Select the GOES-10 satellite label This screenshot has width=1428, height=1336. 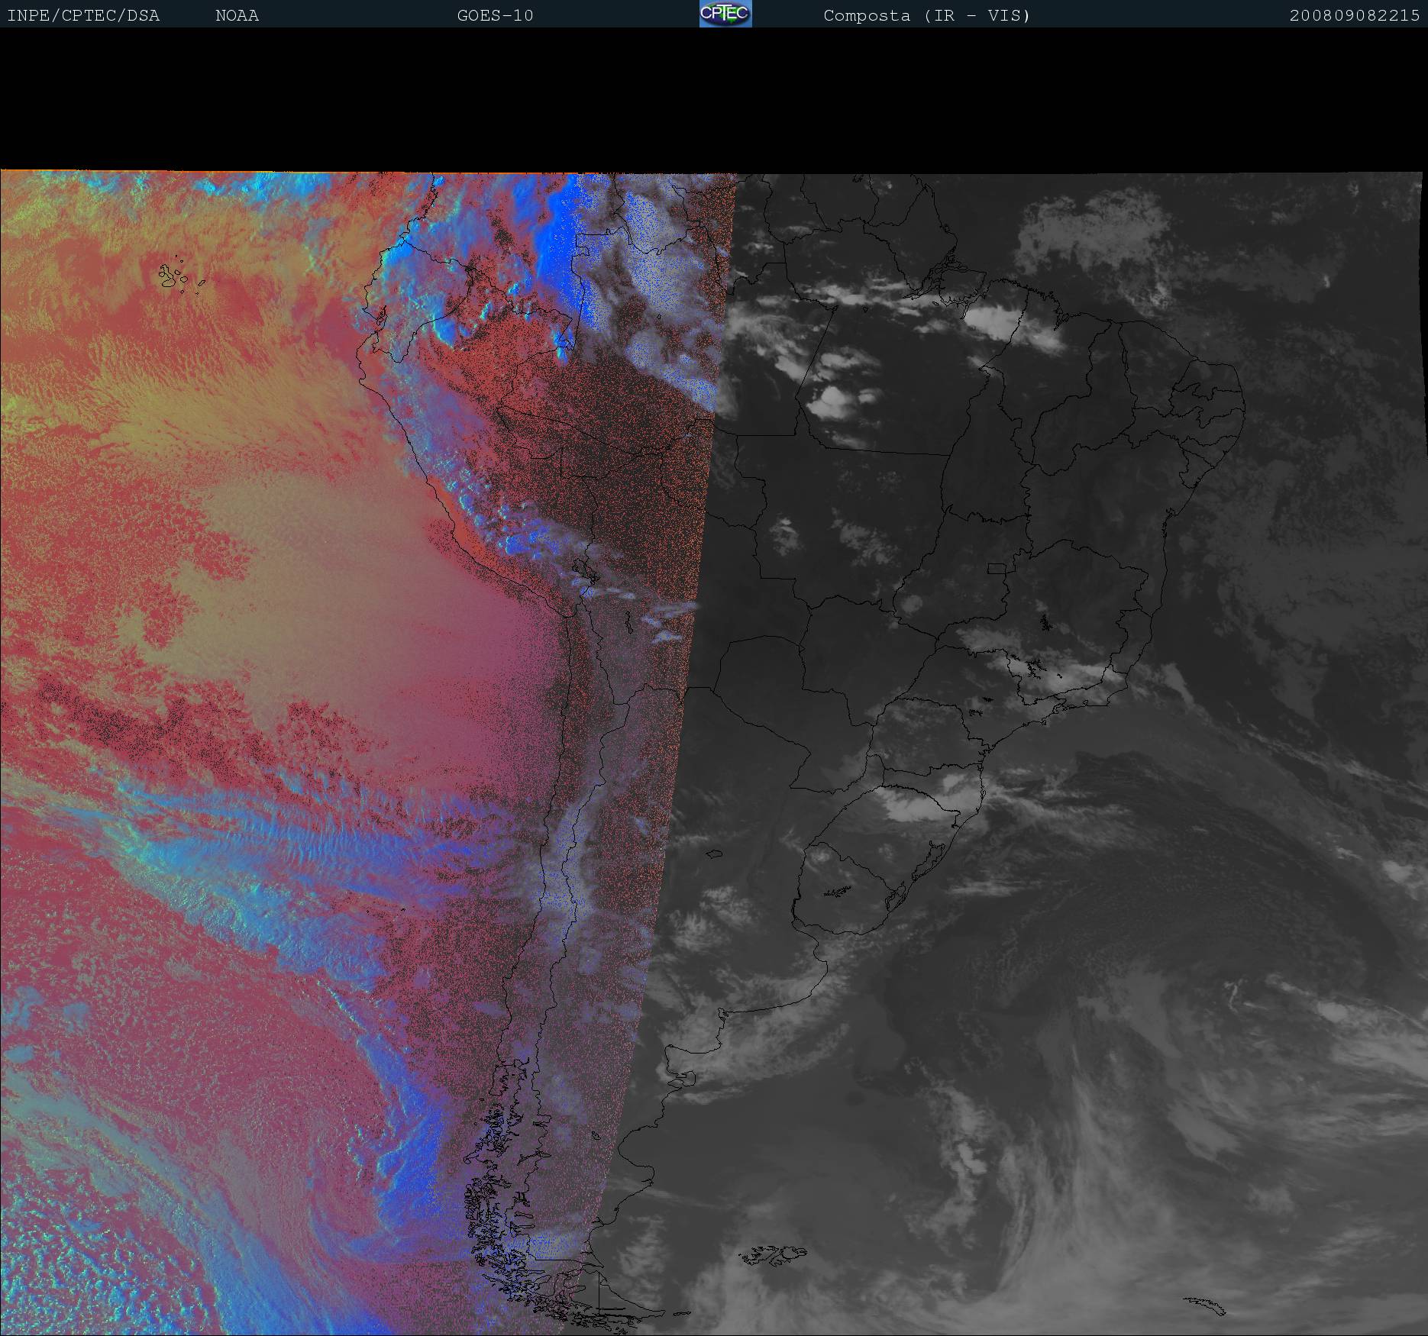coord(495,15)
